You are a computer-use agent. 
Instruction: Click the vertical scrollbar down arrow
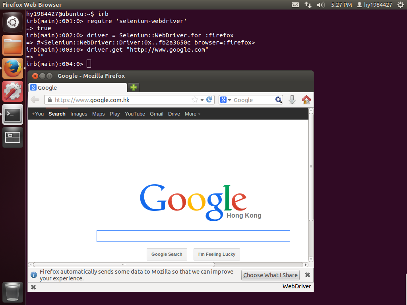point(311,259)
